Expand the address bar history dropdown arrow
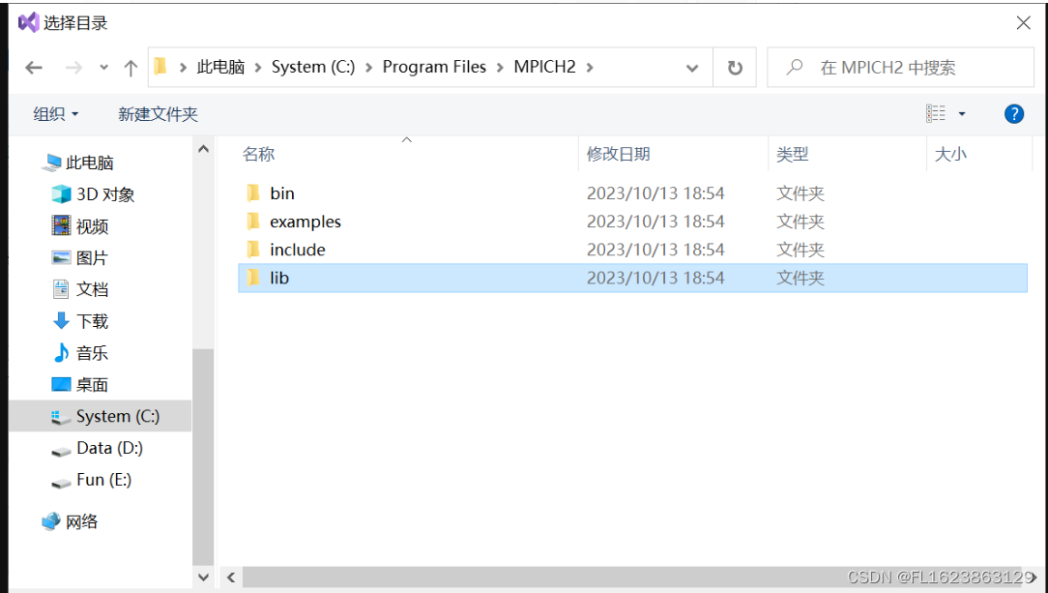The height and width of the screenshot is (593, 1048). (690, 67)
